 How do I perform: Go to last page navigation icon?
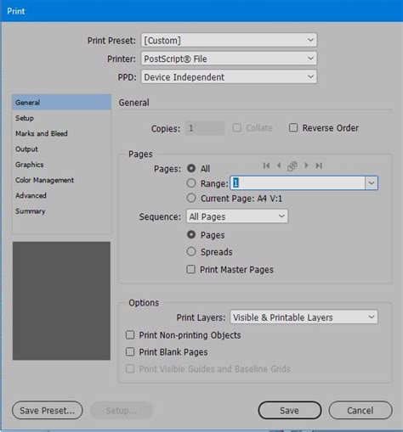[319, 166]
